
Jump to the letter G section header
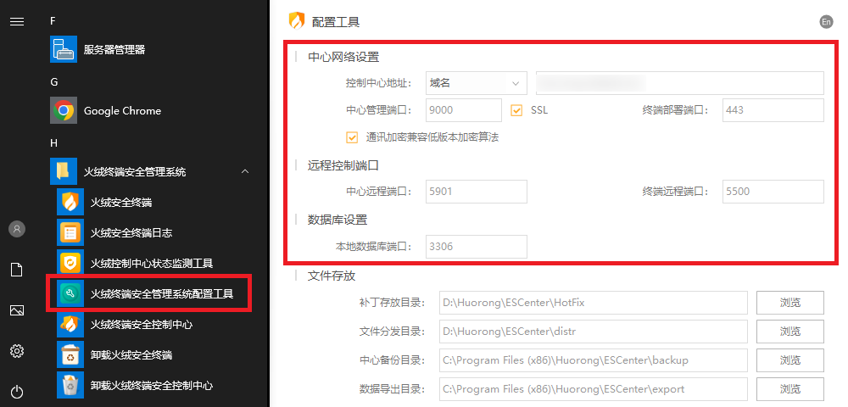(53, 82)
